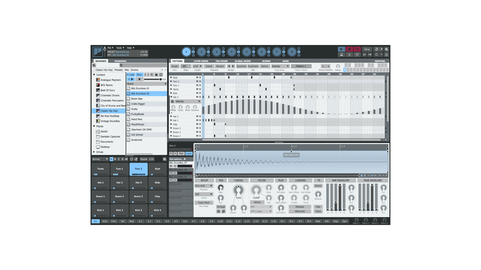Image resolution: width=481 pixels, height=270 pixels.
Task: Click the redo arrow icon
Action: 376,55
